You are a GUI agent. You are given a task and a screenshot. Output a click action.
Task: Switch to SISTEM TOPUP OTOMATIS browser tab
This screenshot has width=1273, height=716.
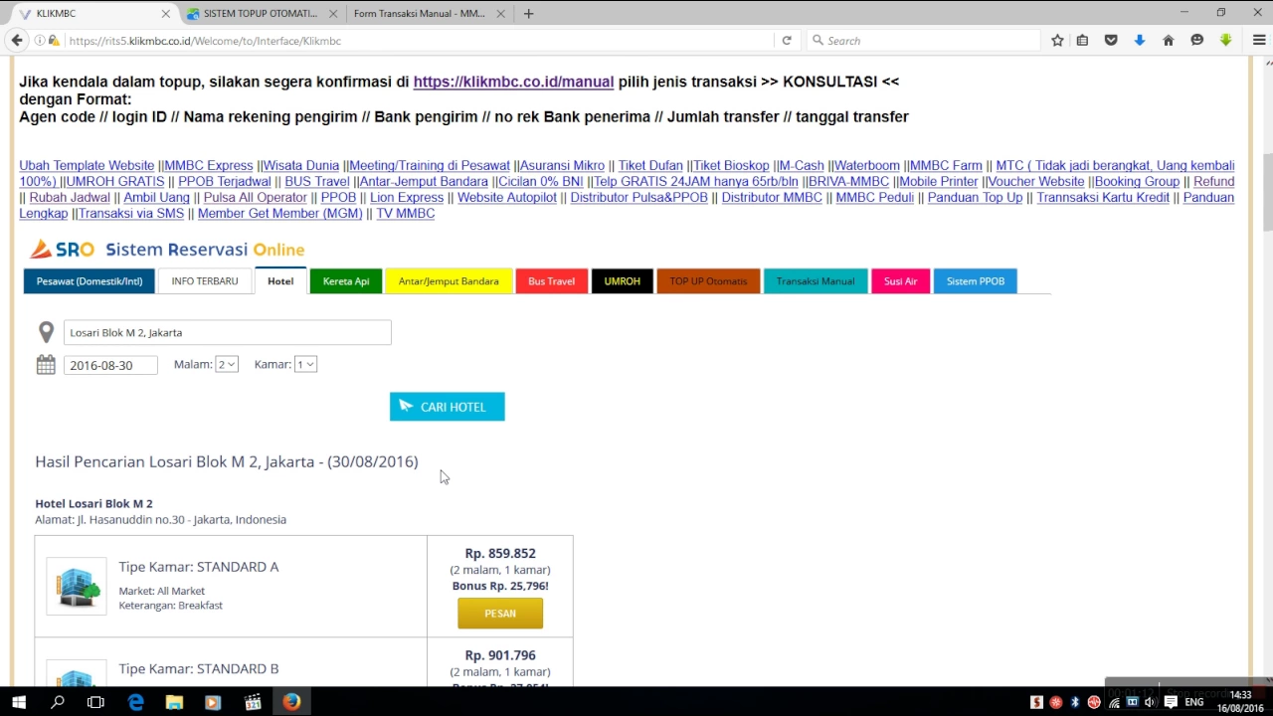(x=261, y=14)
